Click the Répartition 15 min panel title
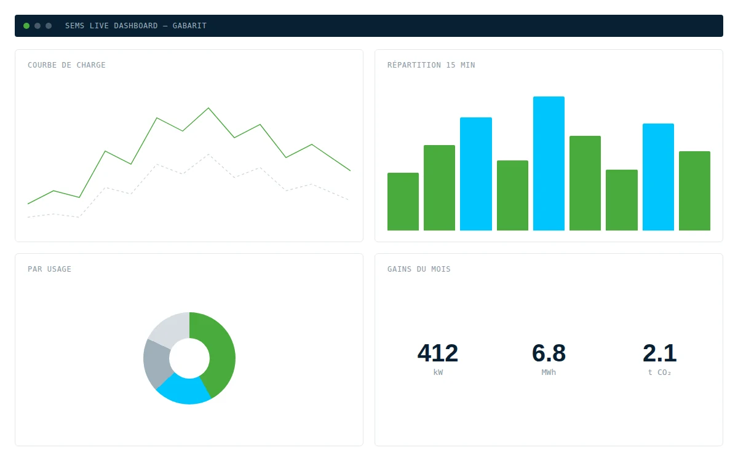The image size is (738, 461). coord(431,65)
